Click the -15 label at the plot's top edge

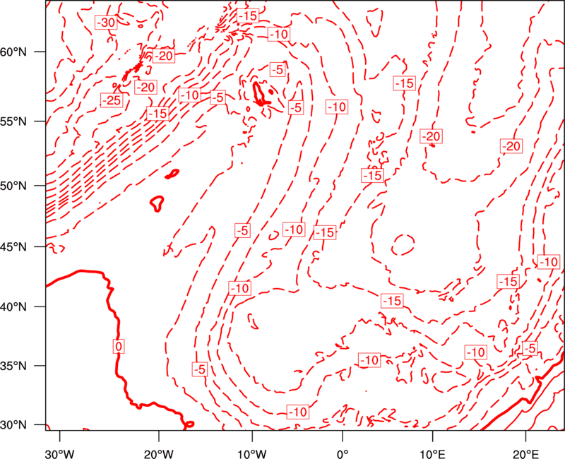coord(248,16)
